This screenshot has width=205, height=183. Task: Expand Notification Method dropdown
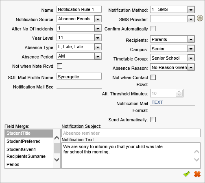191,10
